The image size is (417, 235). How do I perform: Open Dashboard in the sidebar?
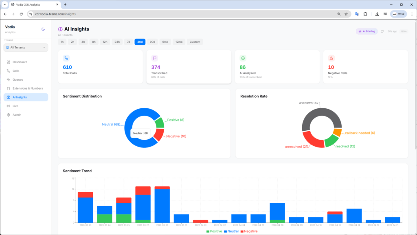point(26,62)
